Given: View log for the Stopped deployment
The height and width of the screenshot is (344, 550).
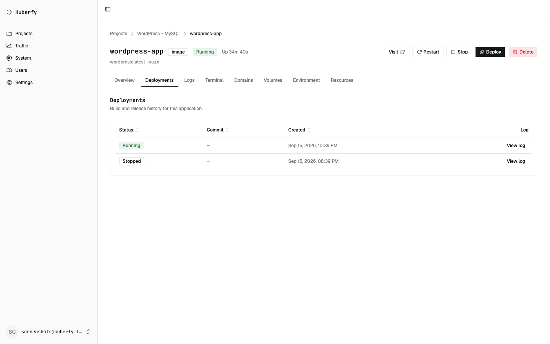Looking at the screenshot, I should (516, 161).
